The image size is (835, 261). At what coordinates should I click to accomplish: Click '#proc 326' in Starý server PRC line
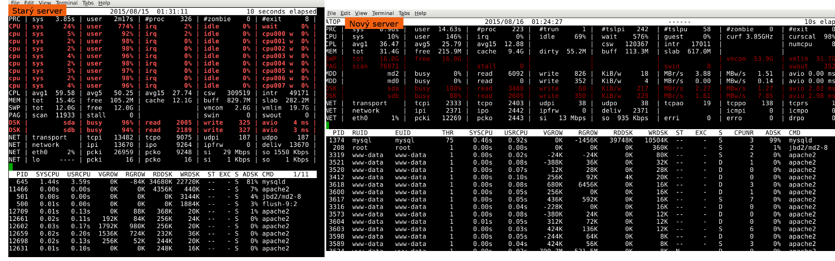point(168,18)
